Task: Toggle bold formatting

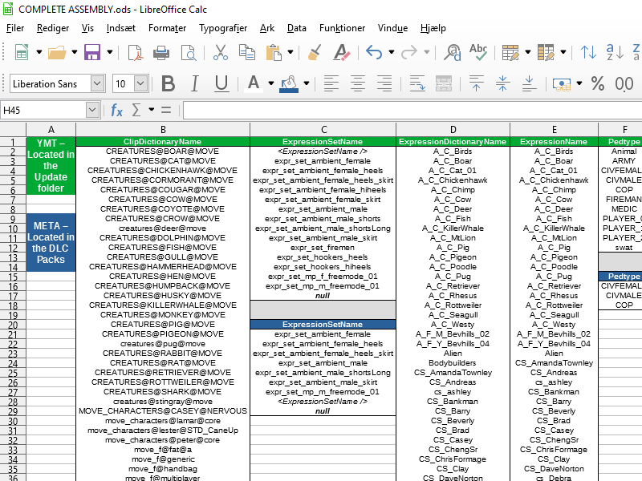Action: (168, 83)
